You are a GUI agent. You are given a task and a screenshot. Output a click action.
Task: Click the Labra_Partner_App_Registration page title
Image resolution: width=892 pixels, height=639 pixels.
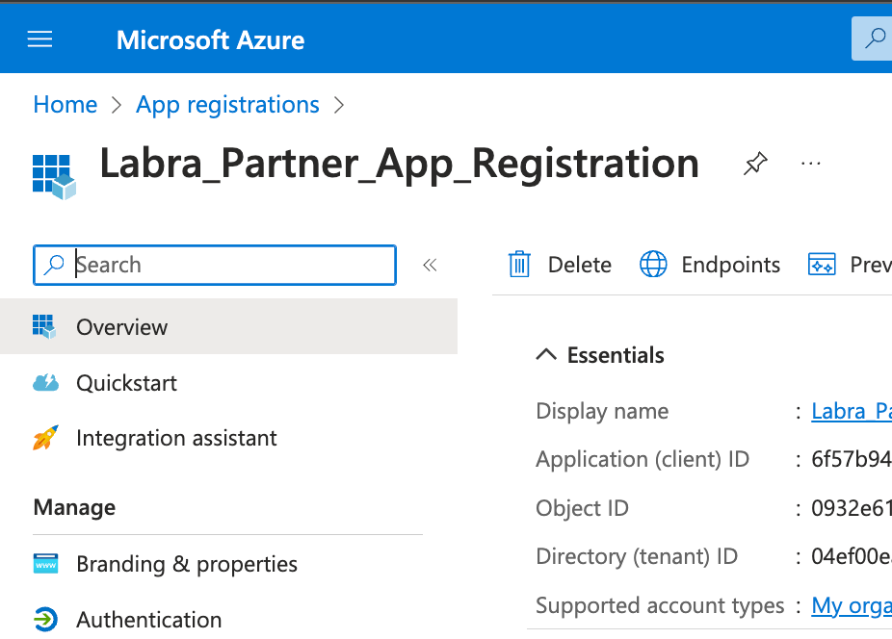pos(400,165)
